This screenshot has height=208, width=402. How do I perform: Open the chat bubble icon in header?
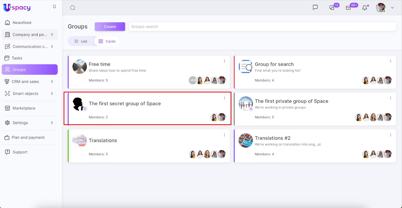(315, 7)
